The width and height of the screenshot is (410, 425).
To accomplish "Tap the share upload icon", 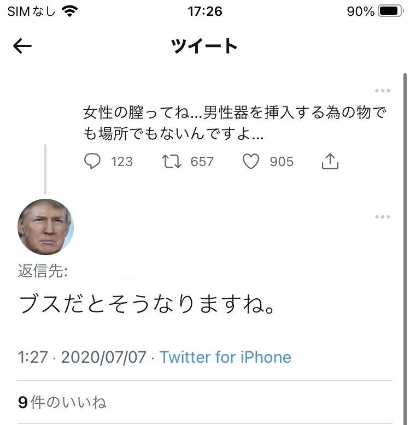I will pos(330,161).
